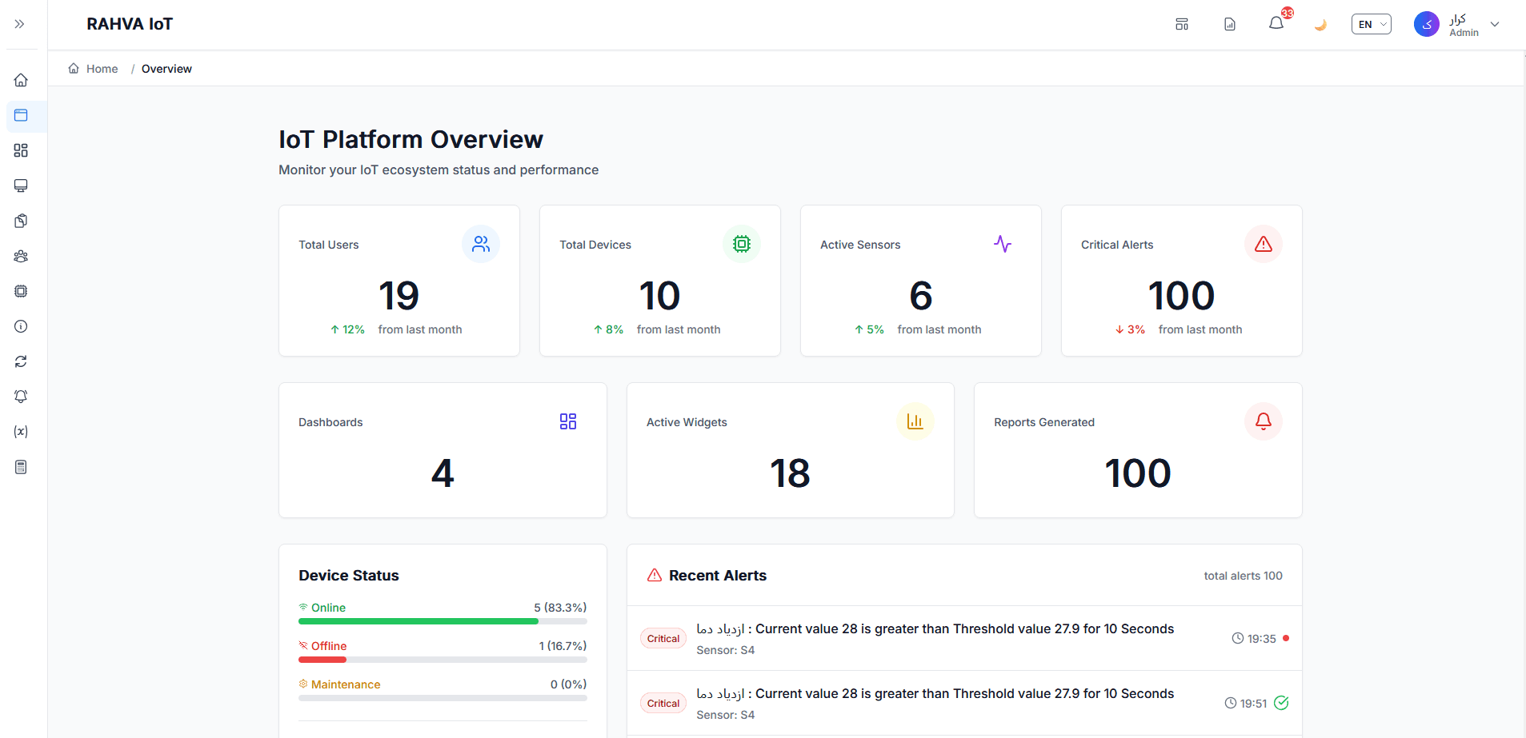Open the users group icon in sidebar

point(21,256)
